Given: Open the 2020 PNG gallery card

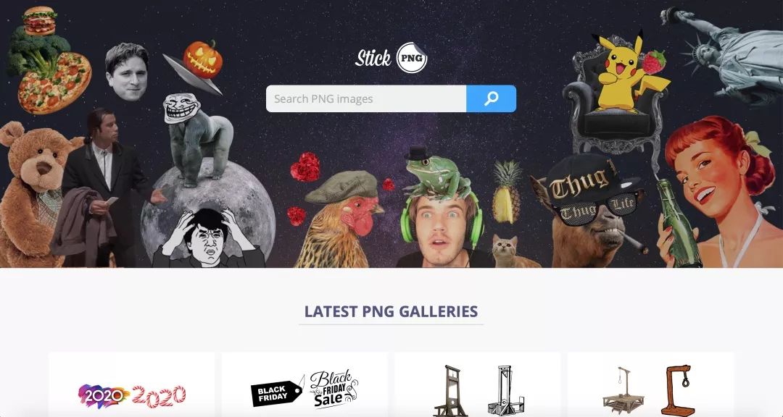Looking at the screenshot, I should pyautogui.click(x=132, y=384).
